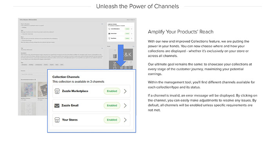Click Enabled badge on Zazzle Email row in callout
Viewport: 270px width, 142px height.
pyautogui.click(x=112, y=106)
